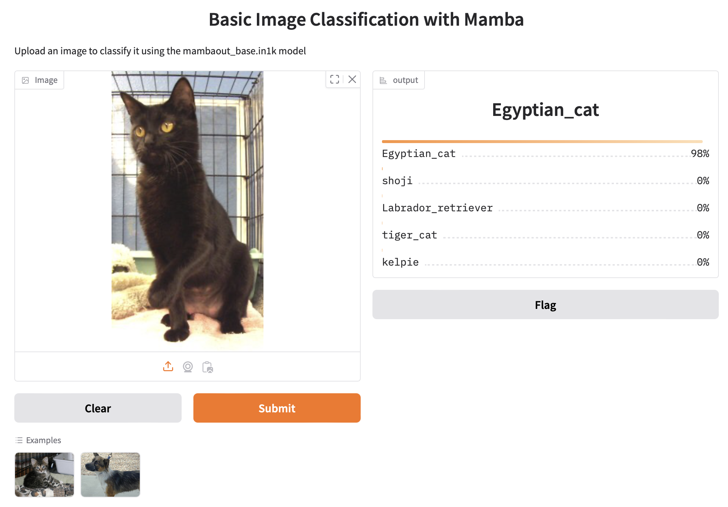The image size is (728, 507).
Task: Click the webcam capture icon
Action: (x=188, y=366)
